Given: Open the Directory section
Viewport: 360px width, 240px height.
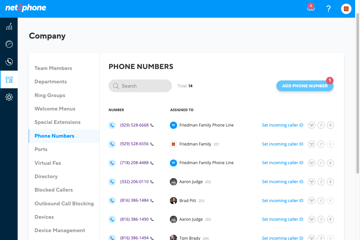Looking at the screenshot, I should tap(46, 177).
